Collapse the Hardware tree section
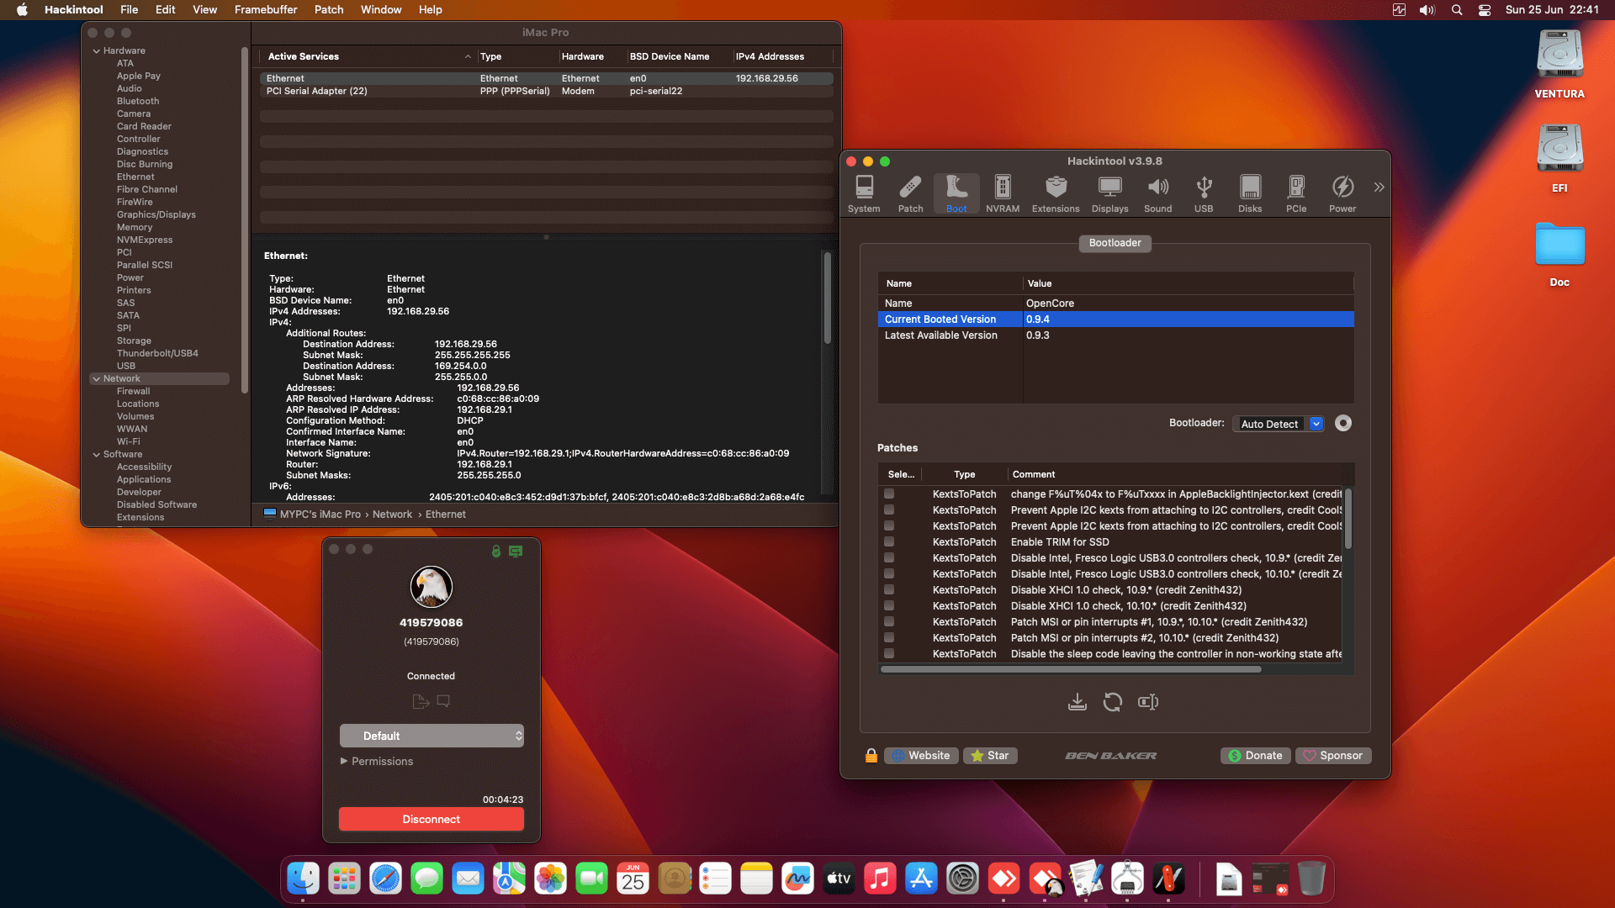 (x=96, y=51)
